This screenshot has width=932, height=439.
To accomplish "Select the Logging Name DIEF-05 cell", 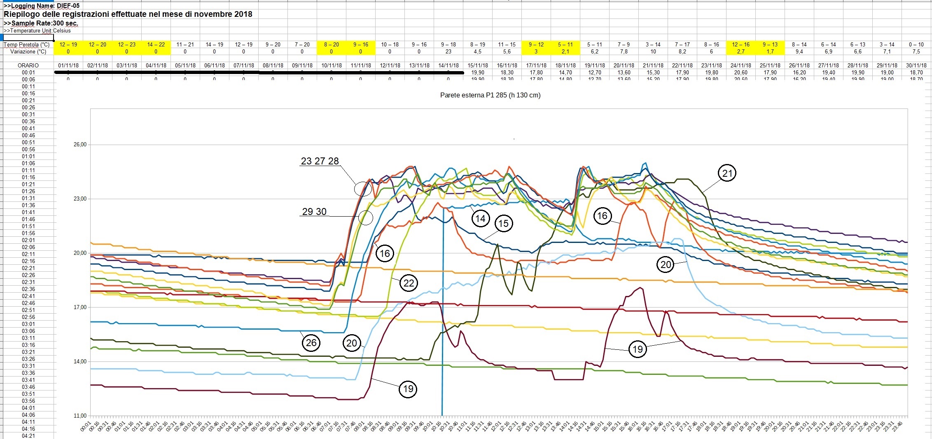I will 41,6.
